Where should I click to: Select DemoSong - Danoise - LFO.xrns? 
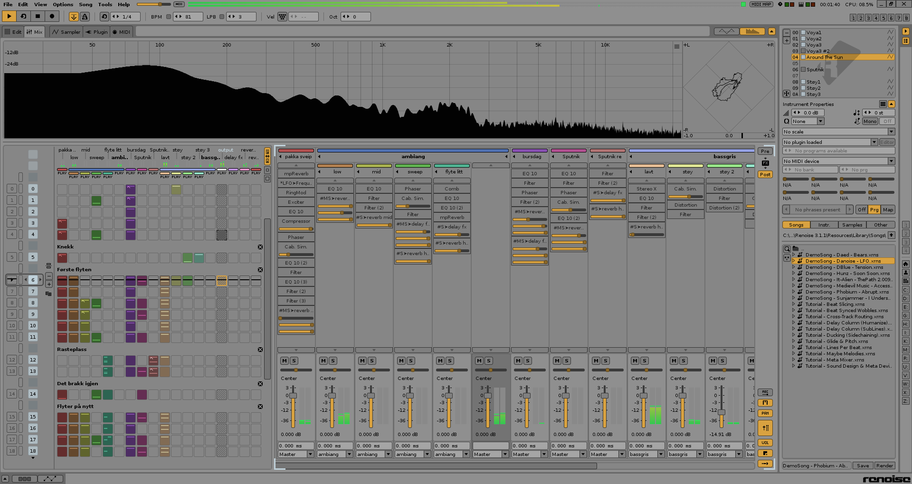click(x=843, y=261)
